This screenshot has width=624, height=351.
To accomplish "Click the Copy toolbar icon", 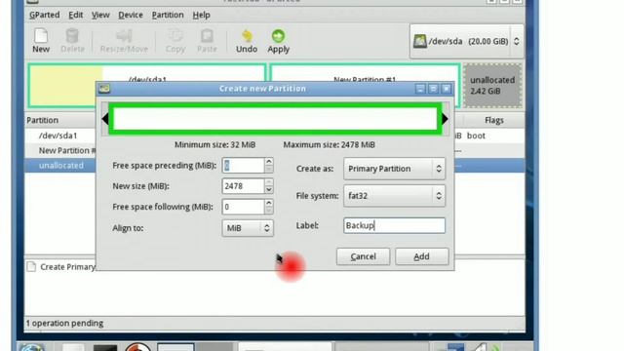I will point(175,41).
